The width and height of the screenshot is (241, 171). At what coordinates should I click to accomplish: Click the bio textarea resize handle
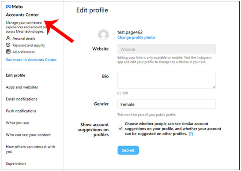pos(214,87)
